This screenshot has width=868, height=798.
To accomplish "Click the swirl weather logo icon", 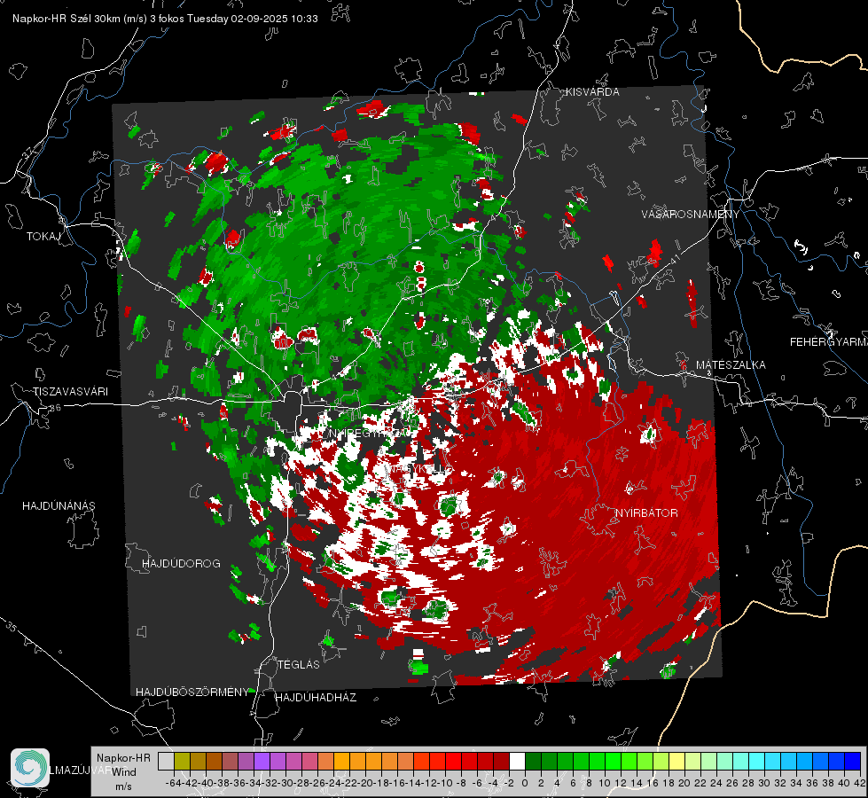I will point(30,768).
